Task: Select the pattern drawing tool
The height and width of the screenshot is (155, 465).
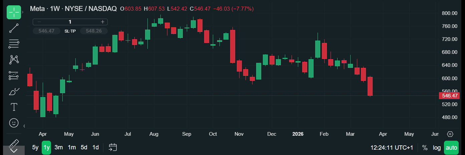Action: [x=14, y=60]
